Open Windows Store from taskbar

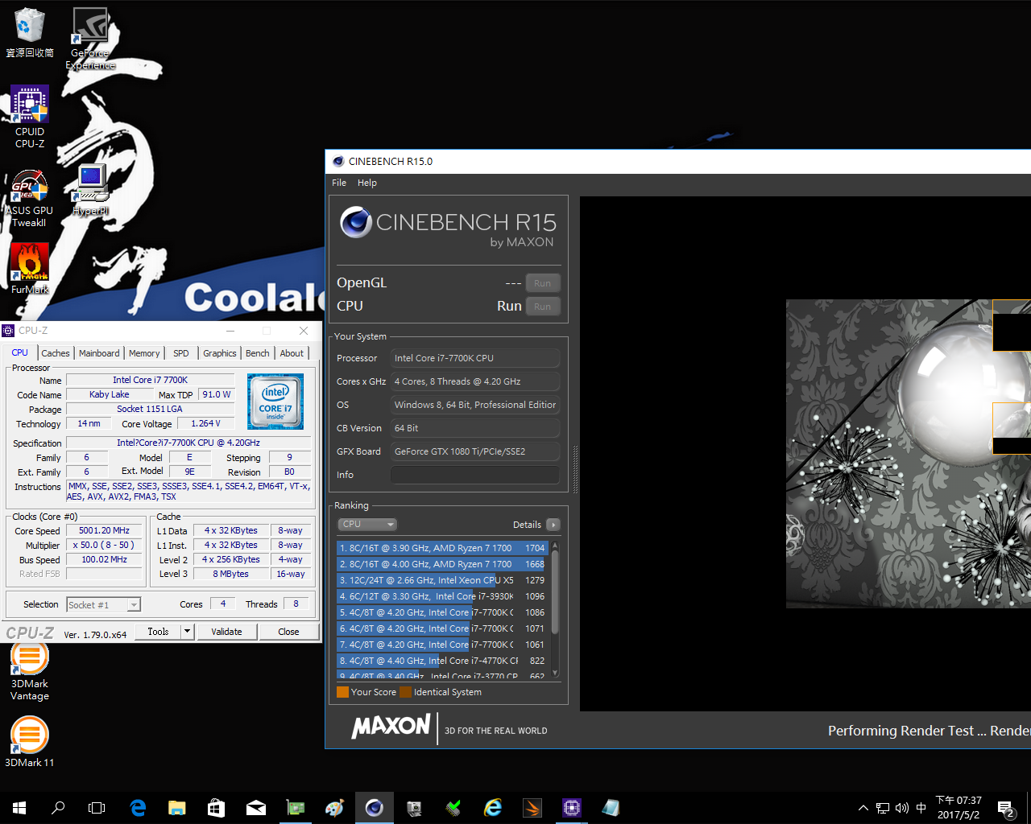click(x=217, y=808)
